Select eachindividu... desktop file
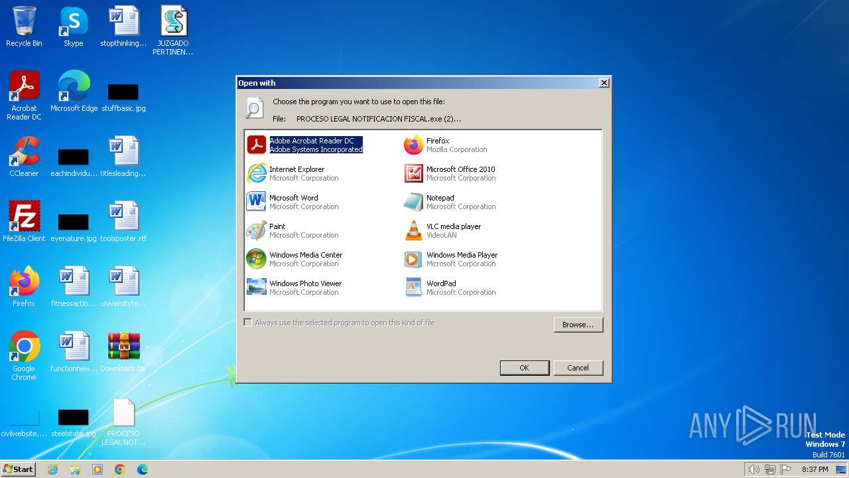 point(74,163)
